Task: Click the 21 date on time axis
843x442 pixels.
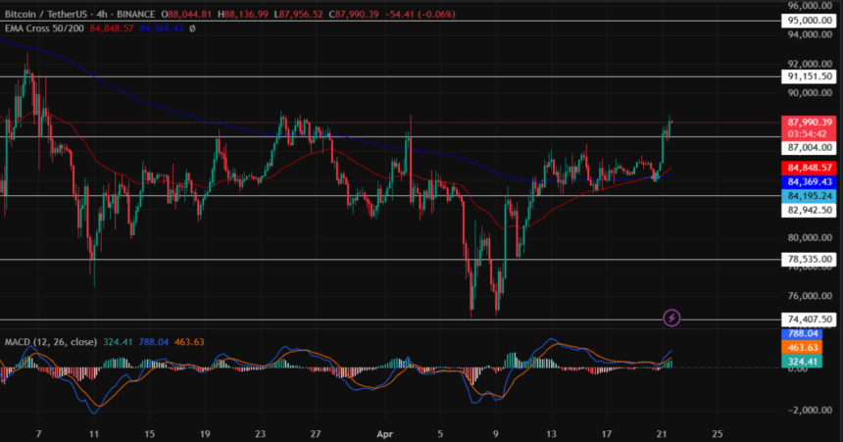Action: point(663,434)
